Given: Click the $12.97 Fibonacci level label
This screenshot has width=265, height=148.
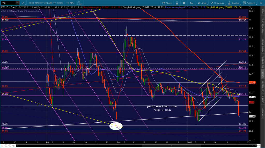Looking at the screenshot, I should point(242,20).
